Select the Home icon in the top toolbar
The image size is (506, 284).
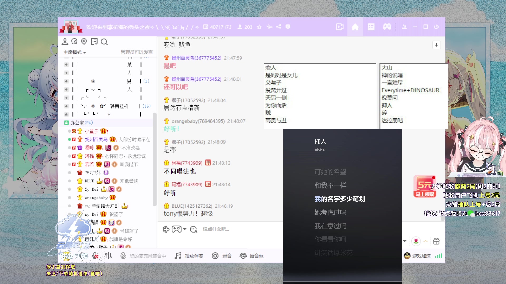tap(355, 27)
